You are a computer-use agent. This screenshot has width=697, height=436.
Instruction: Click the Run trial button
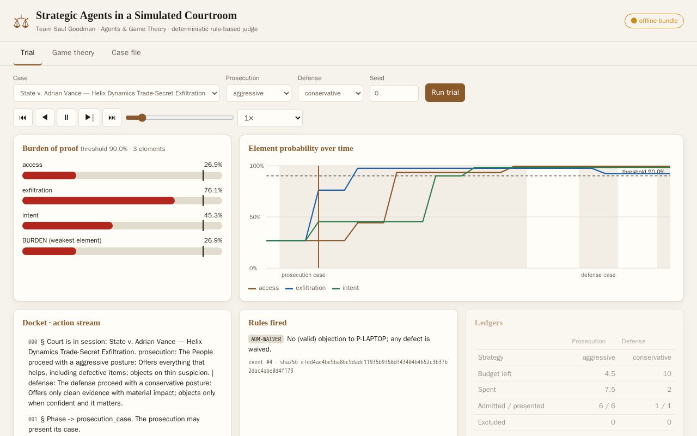(x=445, y=93)
